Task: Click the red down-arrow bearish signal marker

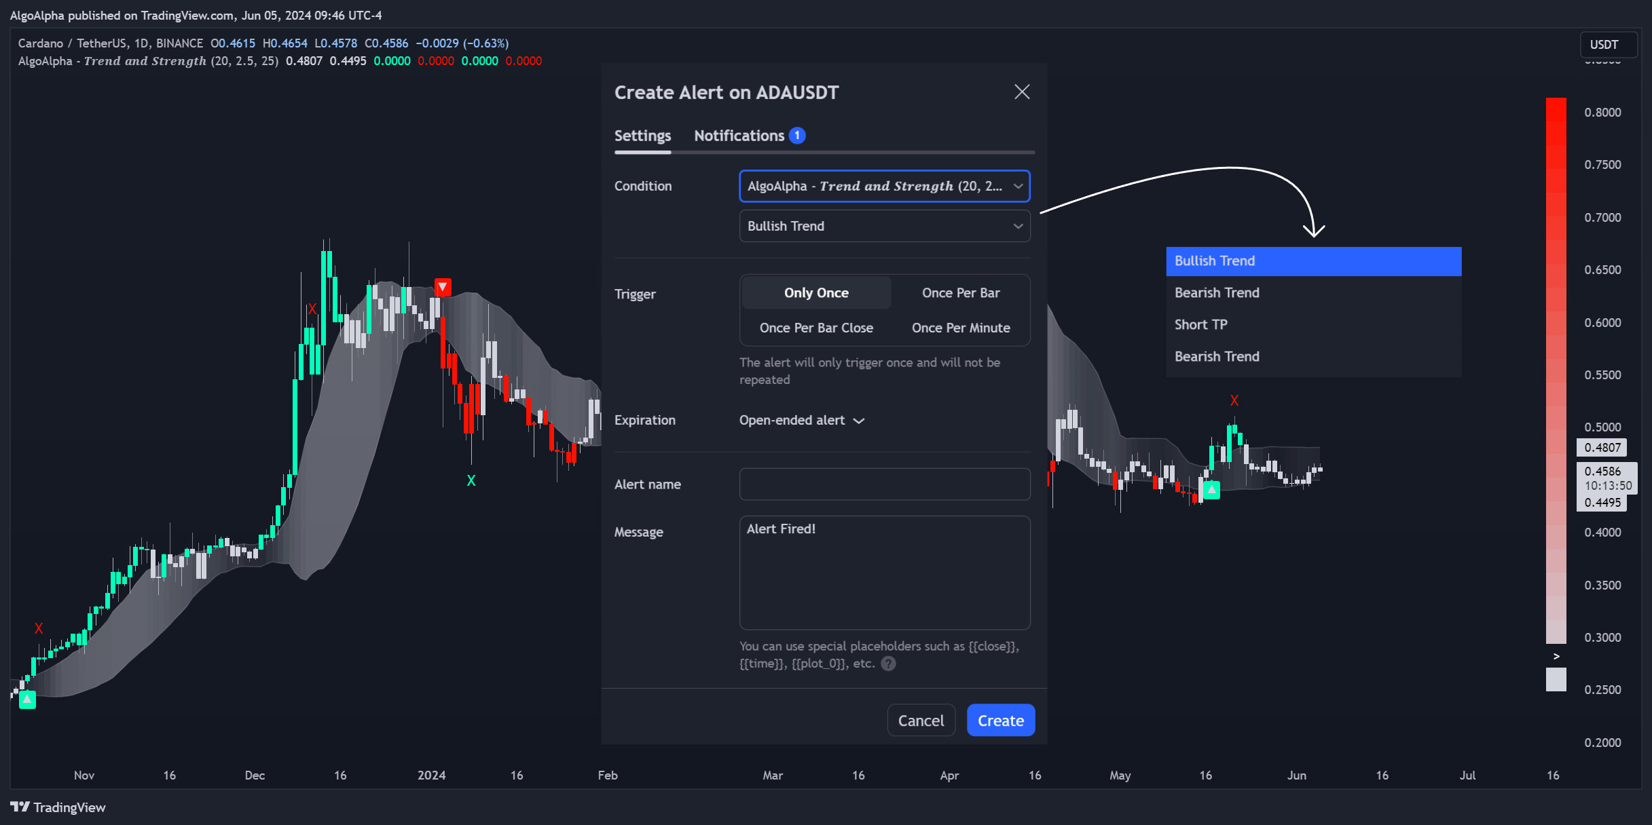Action: 443,287
